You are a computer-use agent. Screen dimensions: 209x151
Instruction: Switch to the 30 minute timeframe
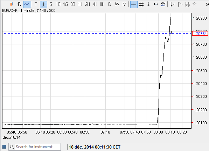(73, 5)
